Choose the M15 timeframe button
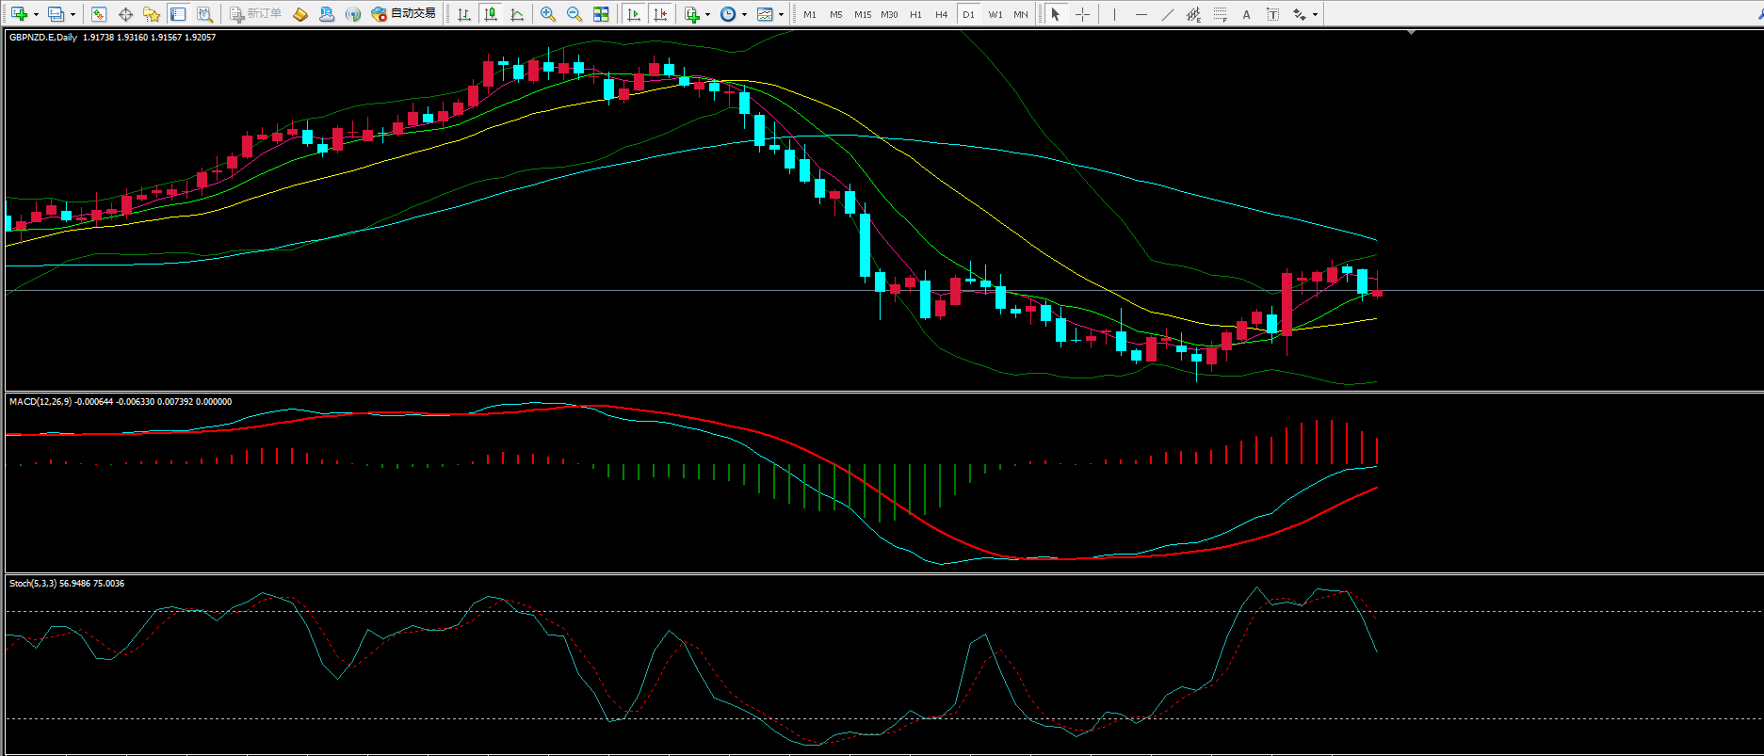This screenshot has height=756, width=1764. click(x=862, y=14)
